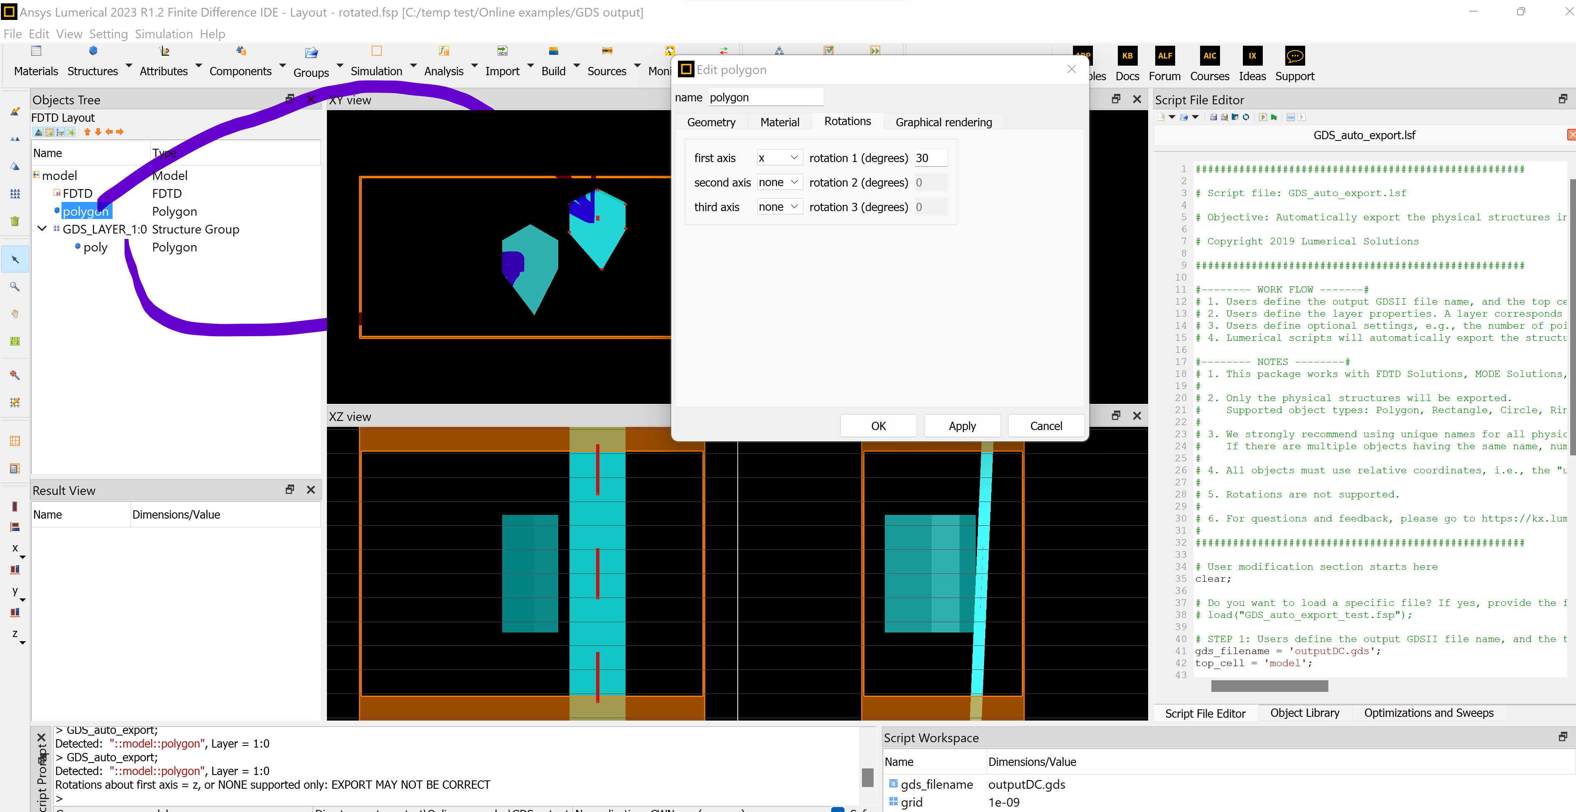Click the edit object pencil icon in left toolbar
1576x812 pixels.
point(15,111)
